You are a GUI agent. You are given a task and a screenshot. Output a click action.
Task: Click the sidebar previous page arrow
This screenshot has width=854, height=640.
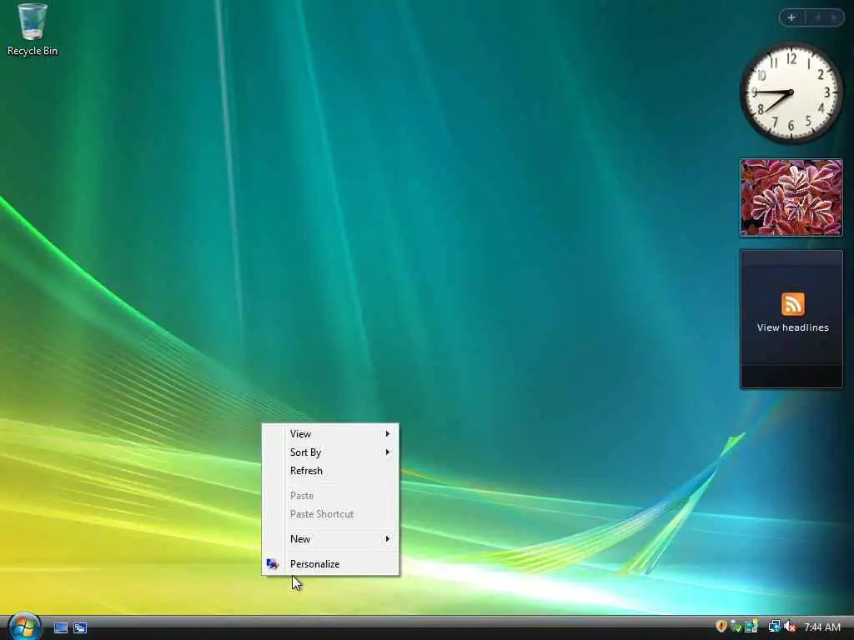[817, 17]
